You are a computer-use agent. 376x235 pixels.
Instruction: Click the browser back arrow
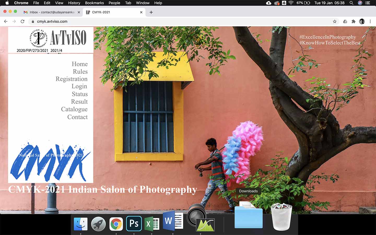point(6,21)
